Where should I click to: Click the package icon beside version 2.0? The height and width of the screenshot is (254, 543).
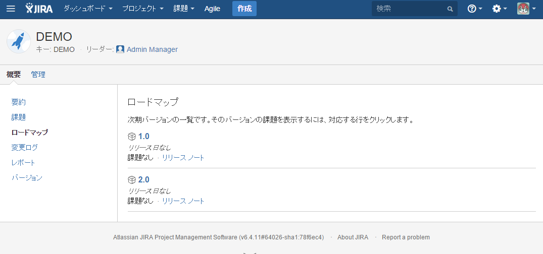pyautogui.click(x=132, y=180)
